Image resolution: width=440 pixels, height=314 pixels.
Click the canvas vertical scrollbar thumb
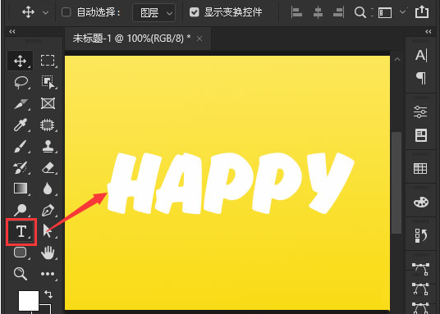point(396,182)
